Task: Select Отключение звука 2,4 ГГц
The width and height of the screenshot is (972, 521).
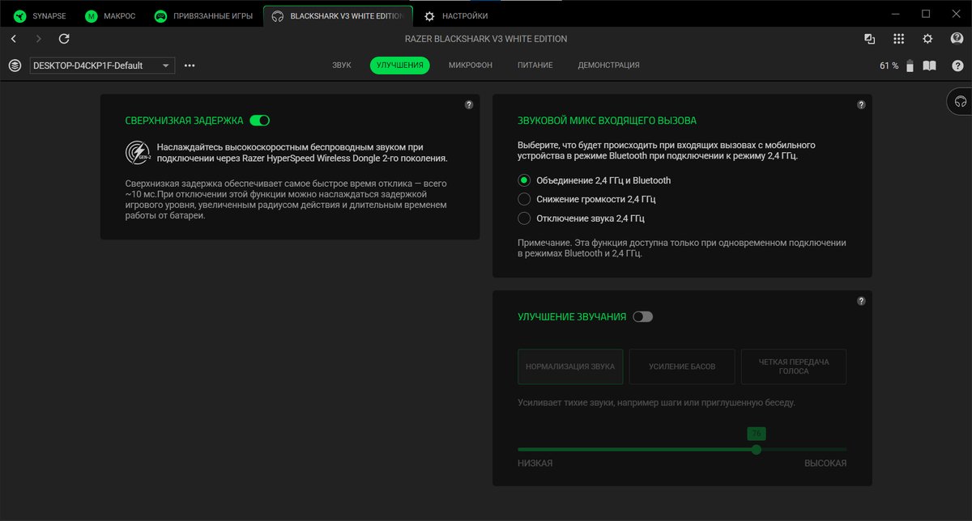Action: coord(523,218)
